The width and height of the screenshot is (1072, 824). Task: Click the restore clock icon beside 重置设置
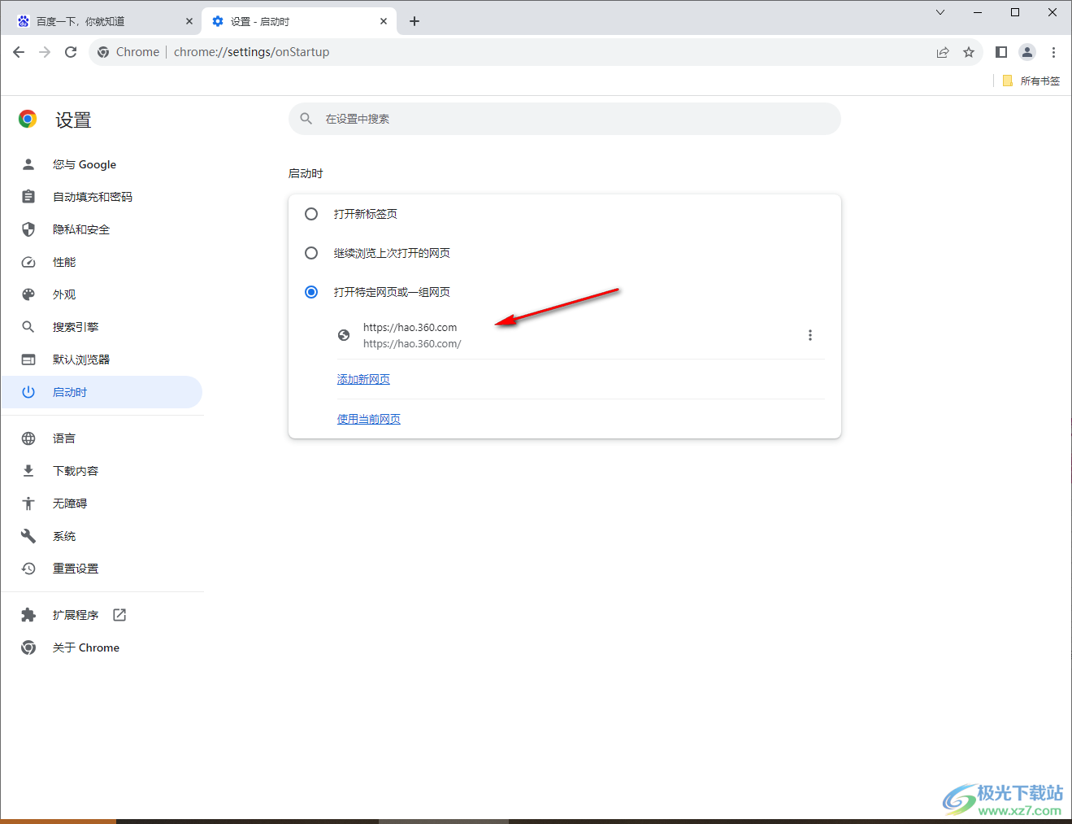pos(28,569)
